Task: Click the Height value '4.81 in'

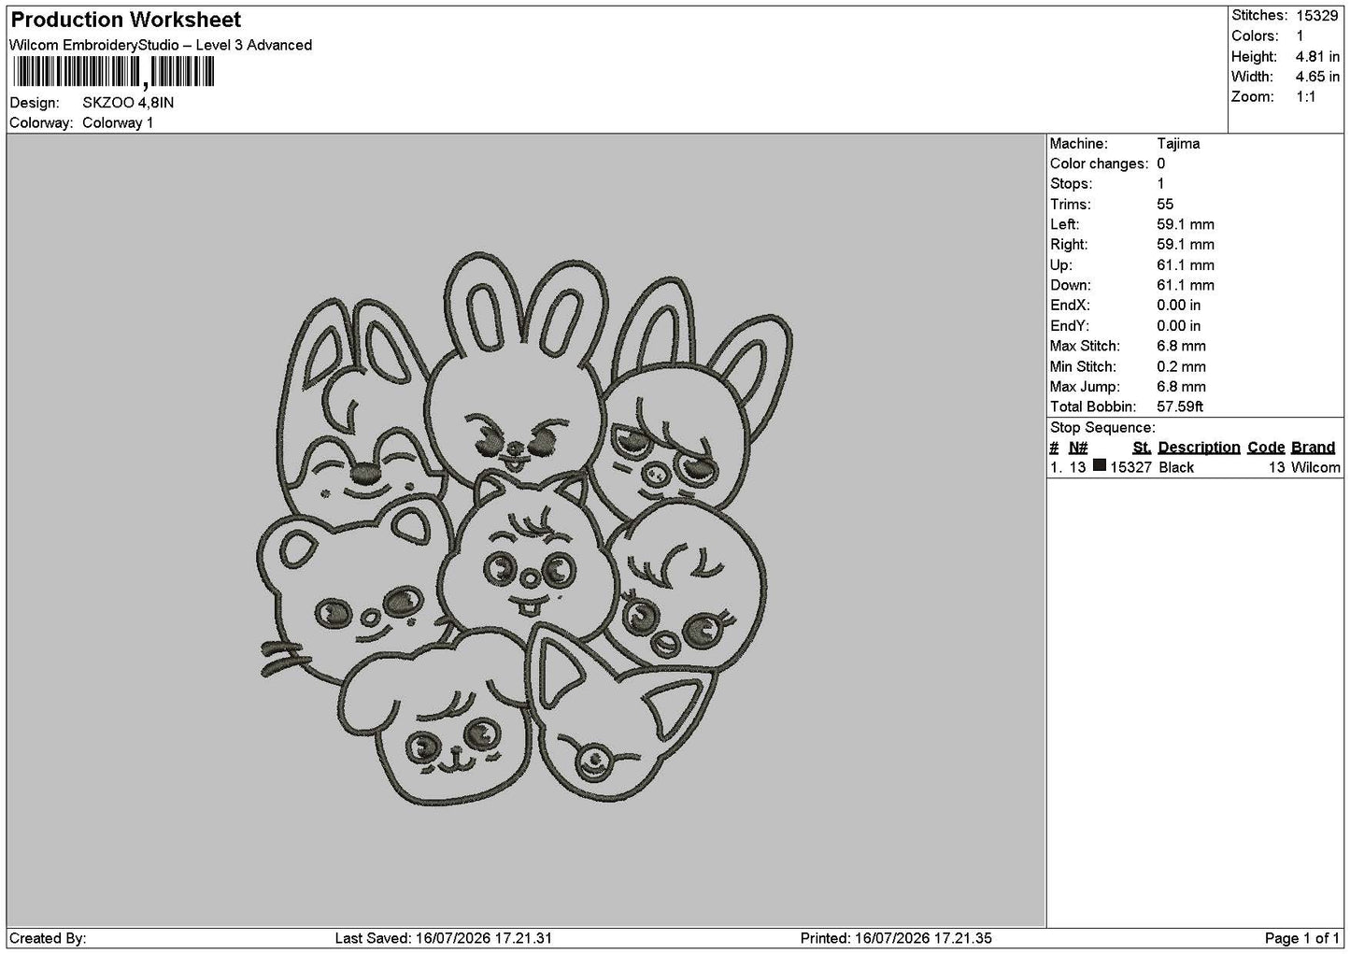Action: [1317, 57]
